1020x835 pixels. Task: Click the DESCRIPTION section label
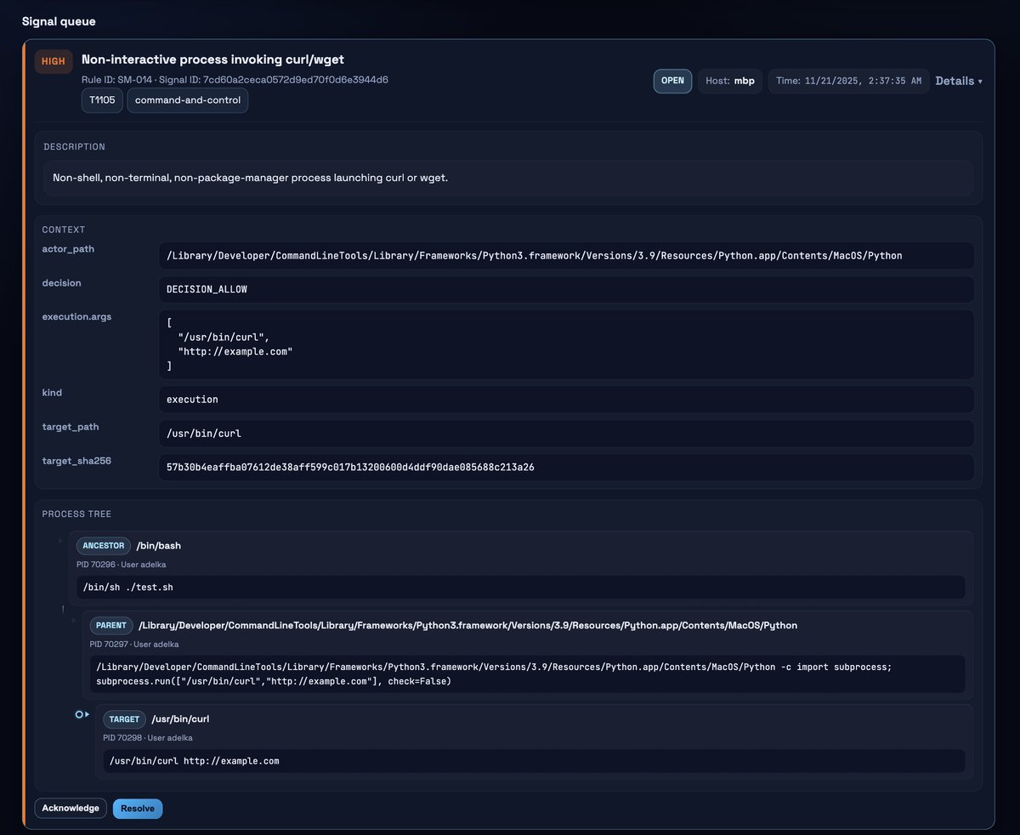(74, 146)
